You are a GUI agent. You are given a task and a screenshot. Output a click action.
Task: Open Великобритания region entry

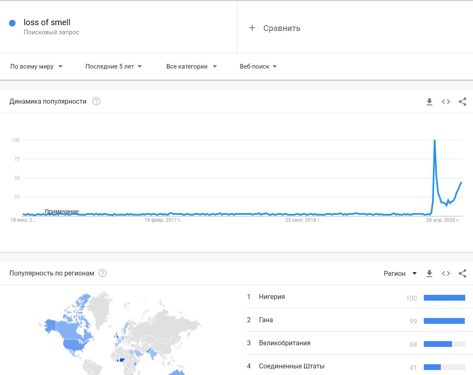click(284, 343)
